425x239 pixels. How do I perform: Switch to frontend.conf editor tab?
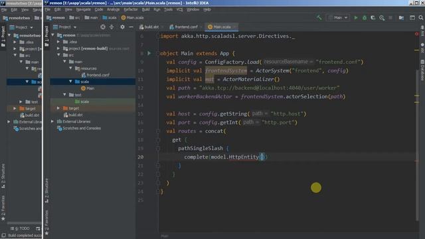(x=186, y=27)
